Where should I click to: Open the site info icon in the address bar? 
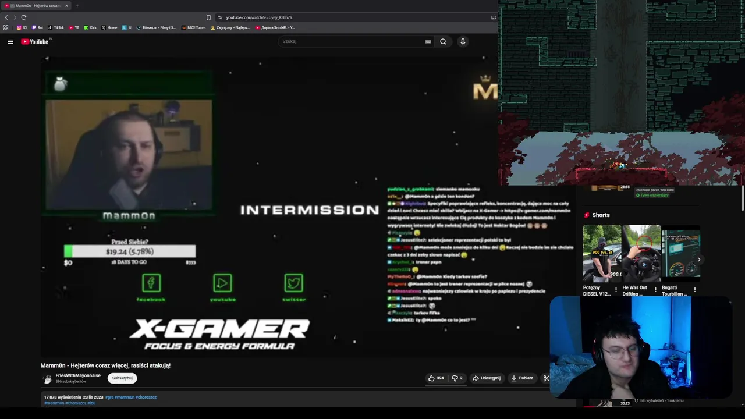(219, 17)
